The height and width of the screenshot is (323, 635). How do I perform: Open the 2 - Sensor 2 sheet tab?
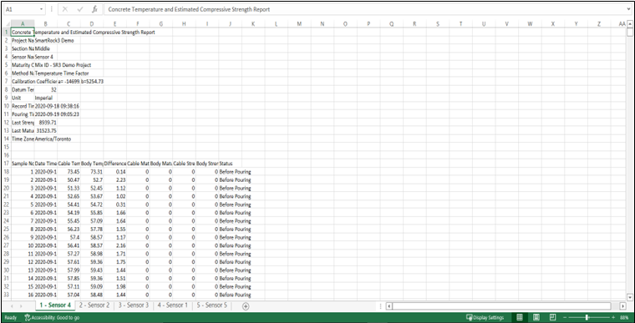point(94,305)
